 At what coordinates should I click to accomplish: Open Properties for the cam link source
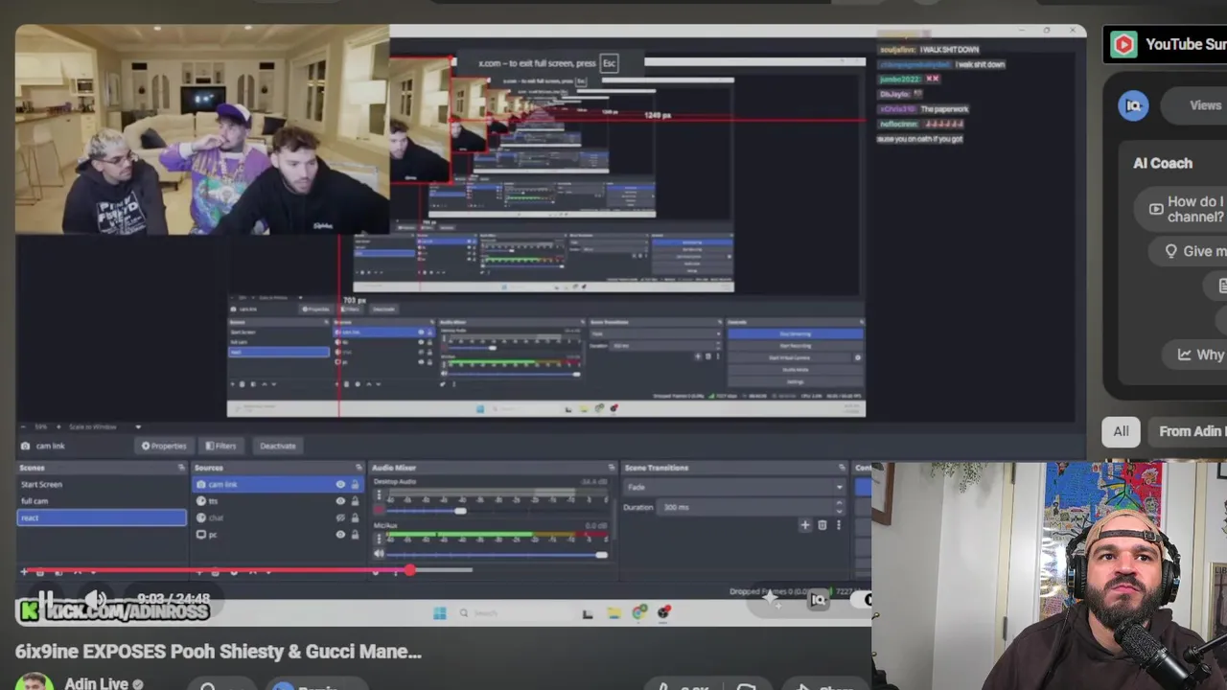[164, 446]
